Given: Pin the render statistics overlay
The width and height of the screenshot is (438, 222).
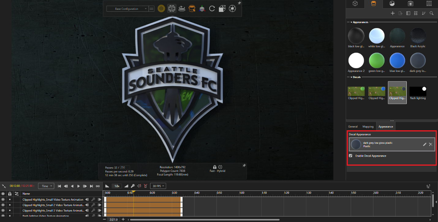Looking at the screenshot, I should (x=244, y=165).
